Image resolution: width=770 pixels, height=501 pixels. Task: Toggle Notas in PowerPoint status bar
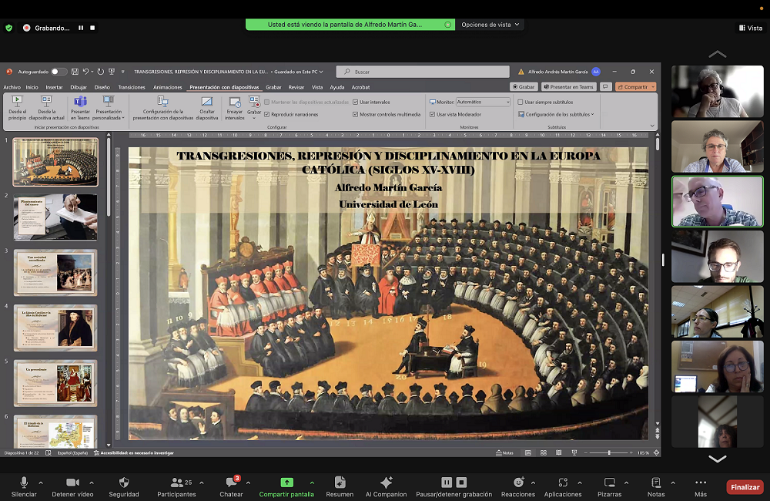(505, 452)
